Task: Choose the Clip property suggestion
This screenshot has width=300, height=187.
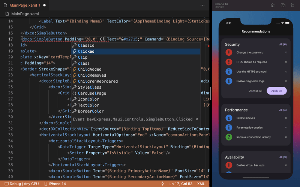Action: click(136, 57)
